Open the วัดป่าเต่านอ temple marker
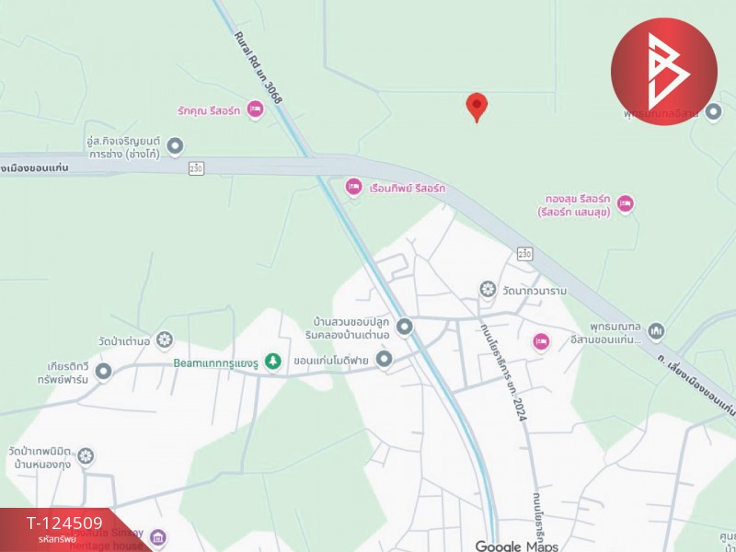Screen dimensions: 736x552 [x=165, y=340]
